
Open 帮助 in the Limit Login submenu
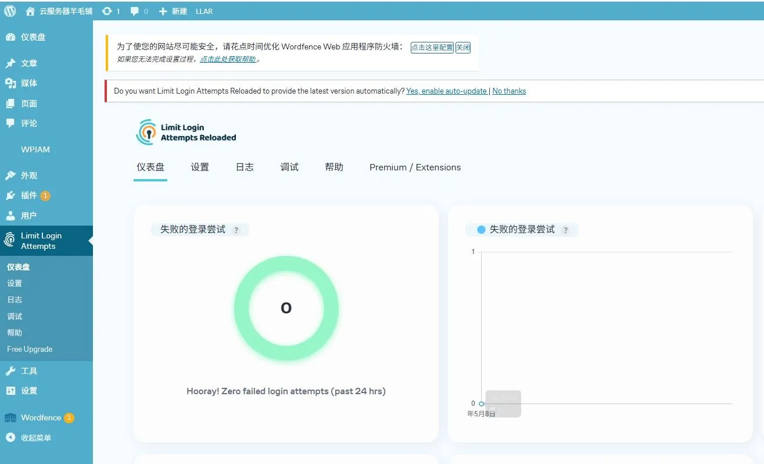[x=15, y=333]
